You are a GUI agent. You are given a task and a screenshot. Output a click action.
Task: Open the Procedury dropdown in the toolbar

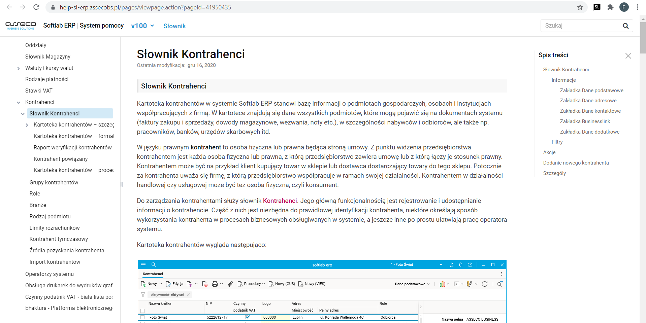251,284
